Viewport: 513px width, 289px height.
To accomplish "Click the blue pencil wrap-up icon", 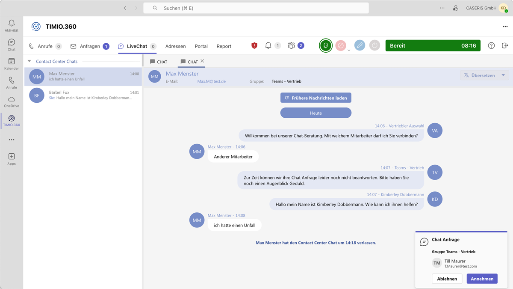I will pyautogui.click(x=360, y=45).
